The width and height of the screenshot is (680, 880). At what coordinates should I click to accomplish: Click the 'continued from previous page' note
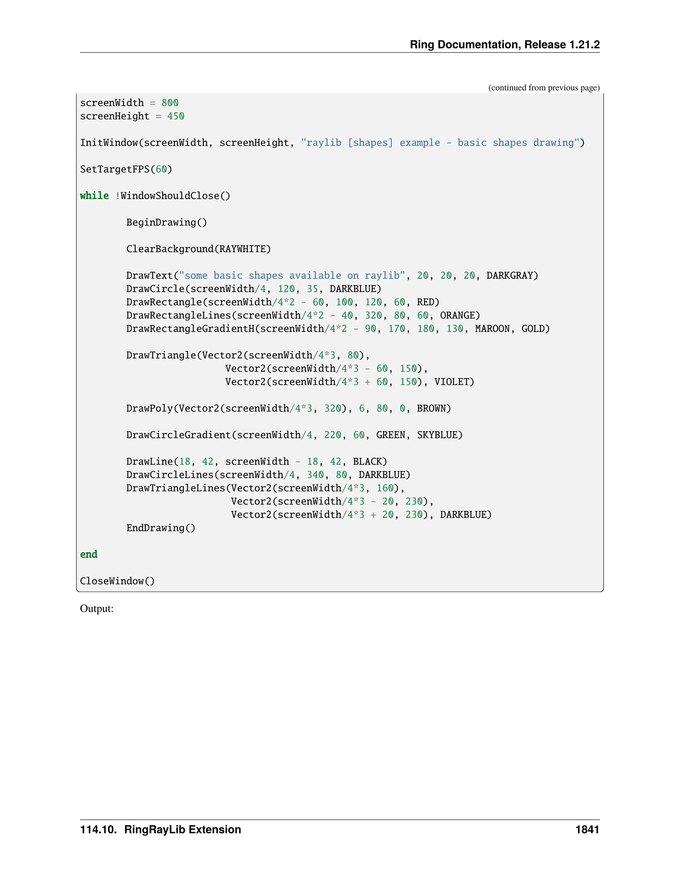pos(544,88)
